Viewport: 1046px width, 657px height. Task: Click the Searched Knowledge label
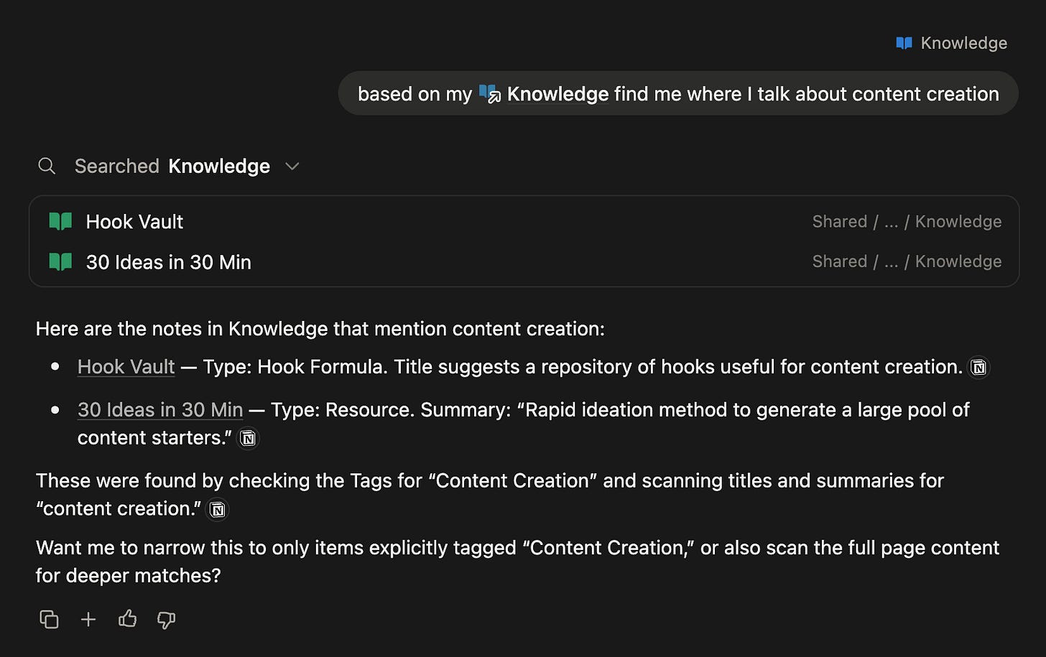[172, 166]
